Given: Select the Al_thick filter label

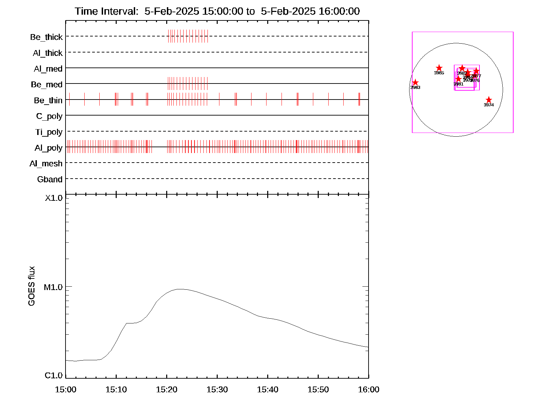Looking at the screenshot, I should pyautogui.click(x=48, y=53).
